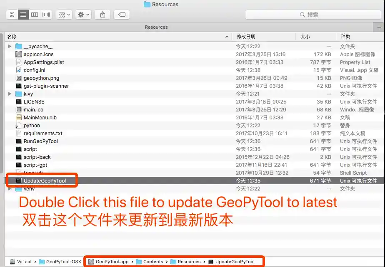Click the MainMenu.nib file name
The width and height of the screenshot is (385, 267).
pos(40,118)
